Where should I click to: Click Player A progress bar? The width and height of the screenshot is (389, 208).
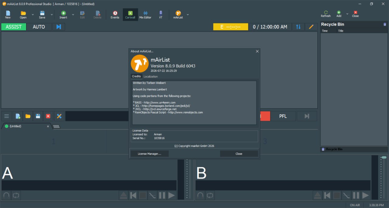pos(89,185)
